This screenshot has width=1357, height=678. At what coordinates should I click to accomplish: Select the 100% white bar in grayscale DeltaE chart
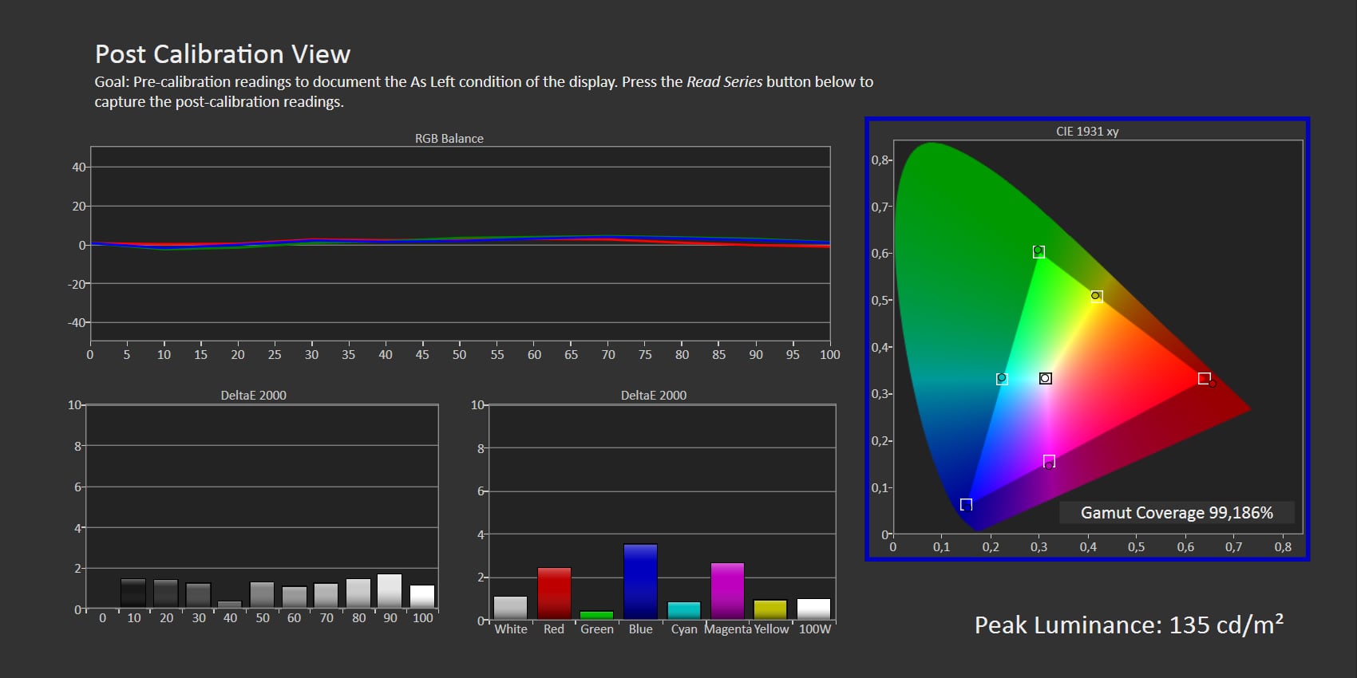(x=422, y=596)
